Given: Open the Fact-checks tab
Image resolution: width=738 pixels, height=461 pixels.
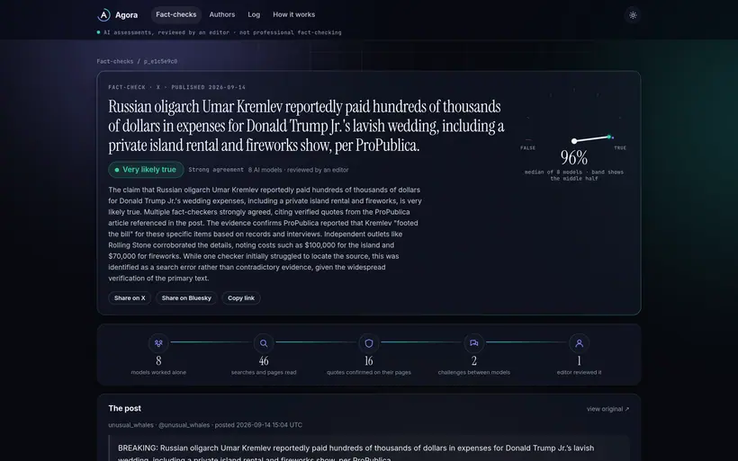Looking at the screenshot, I should pos(176,14).
